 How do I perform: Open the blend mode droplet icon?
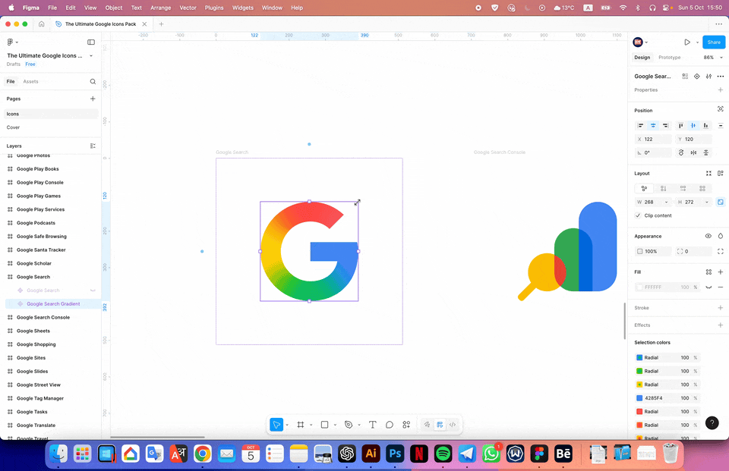(720, 236)
